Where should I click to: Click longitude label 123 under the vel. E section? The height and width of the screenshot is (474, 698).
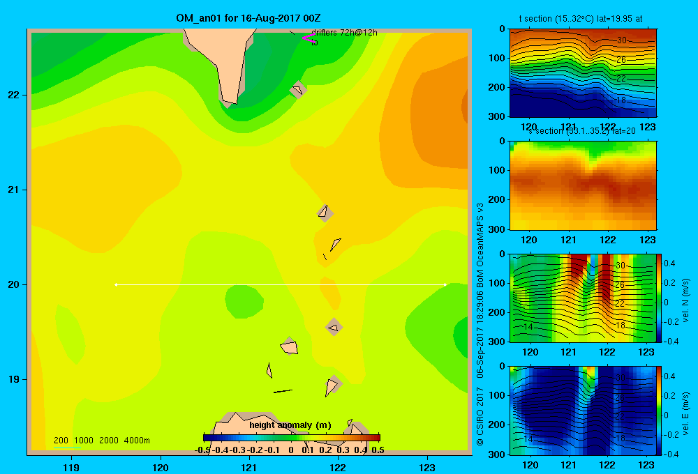[x=646, y=465]
